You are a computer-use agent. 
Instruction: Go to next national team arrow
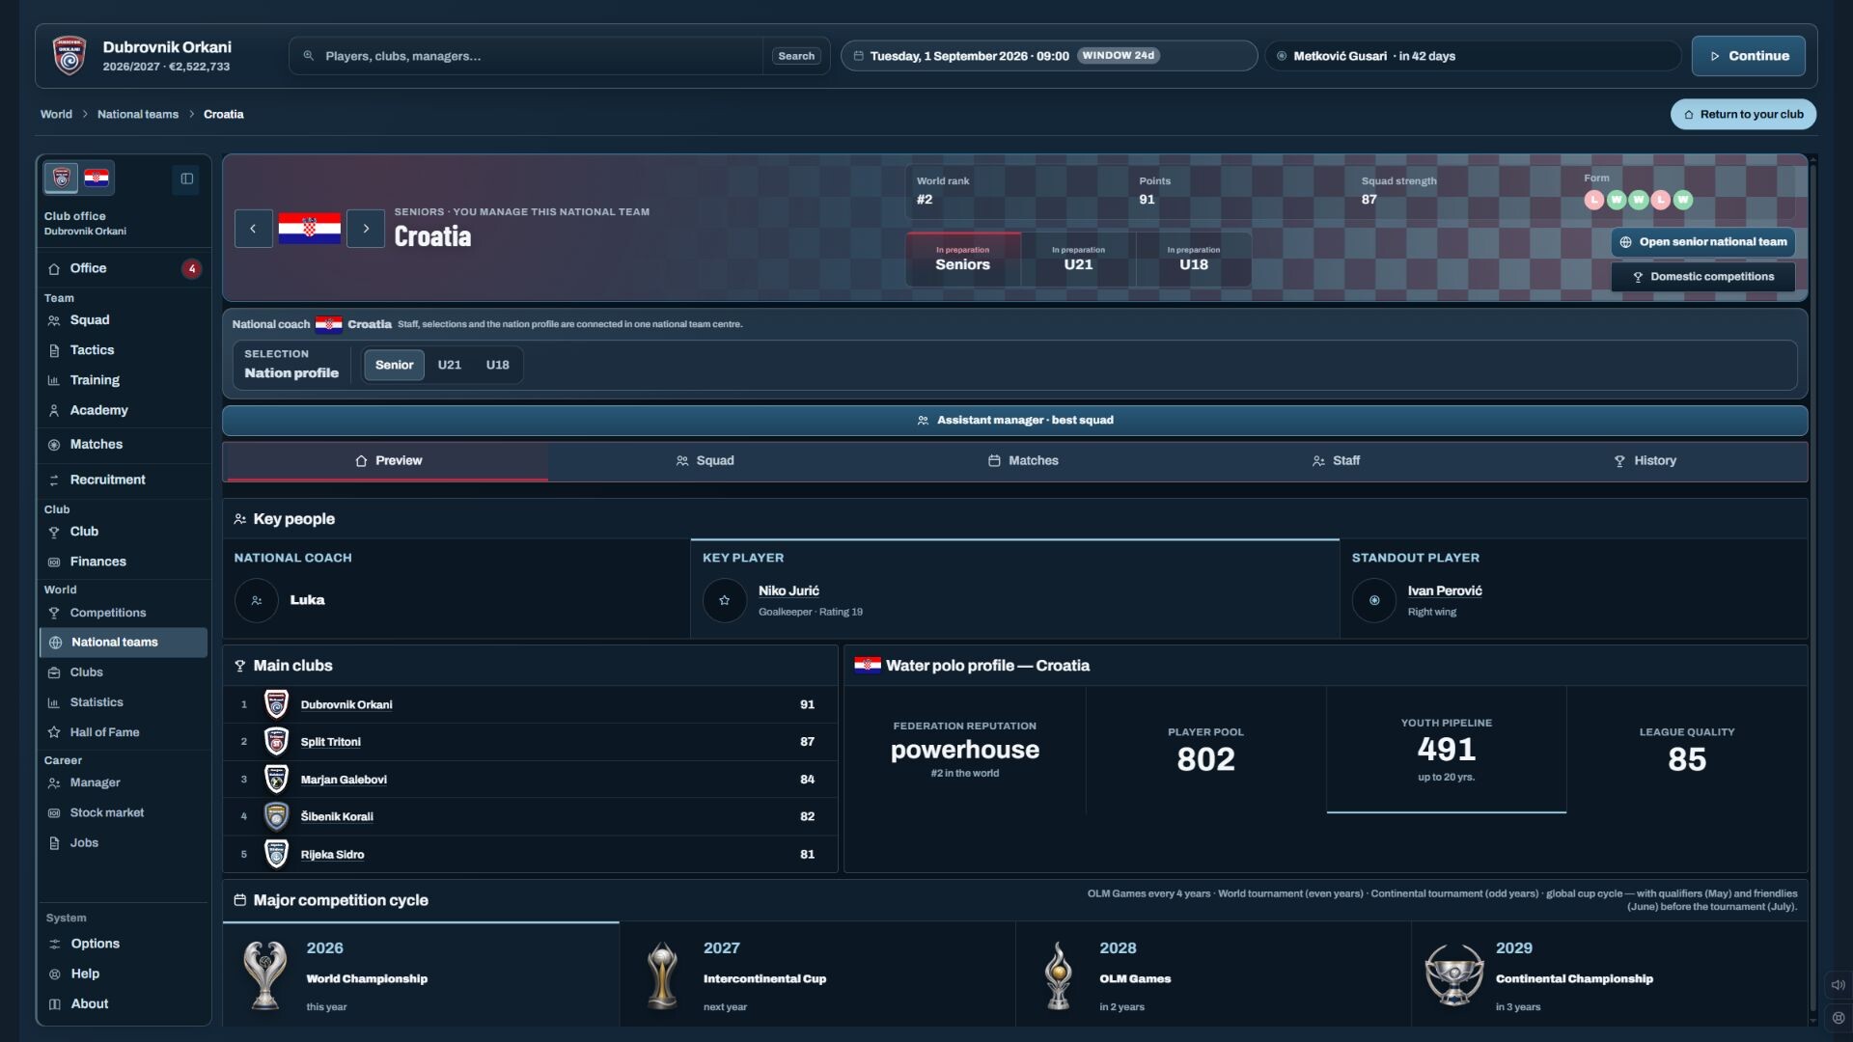(366, 229)
